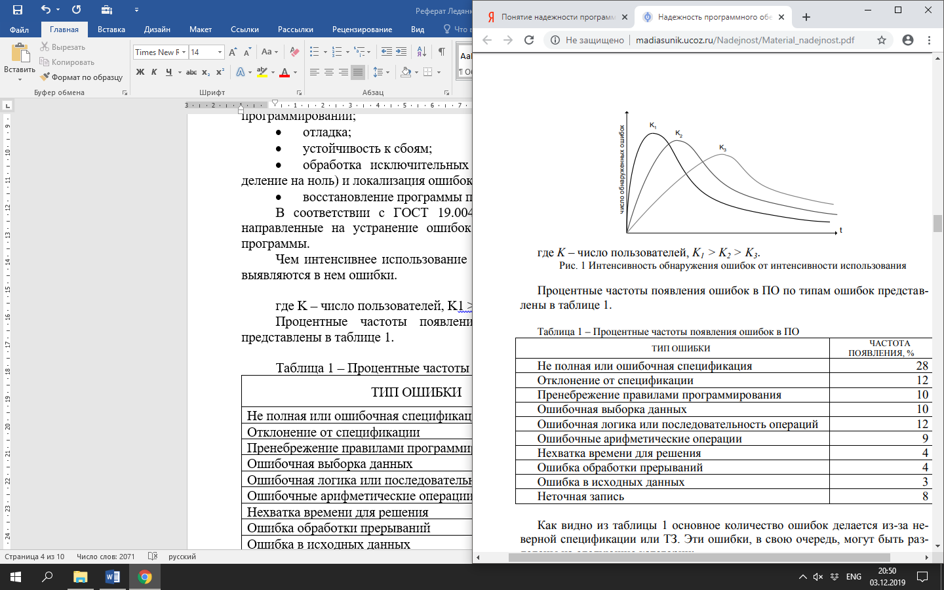Click Формат по образцу format painter
Viewport: 944px width, 590px height.
pyautogui.click(x=81, y=77)
